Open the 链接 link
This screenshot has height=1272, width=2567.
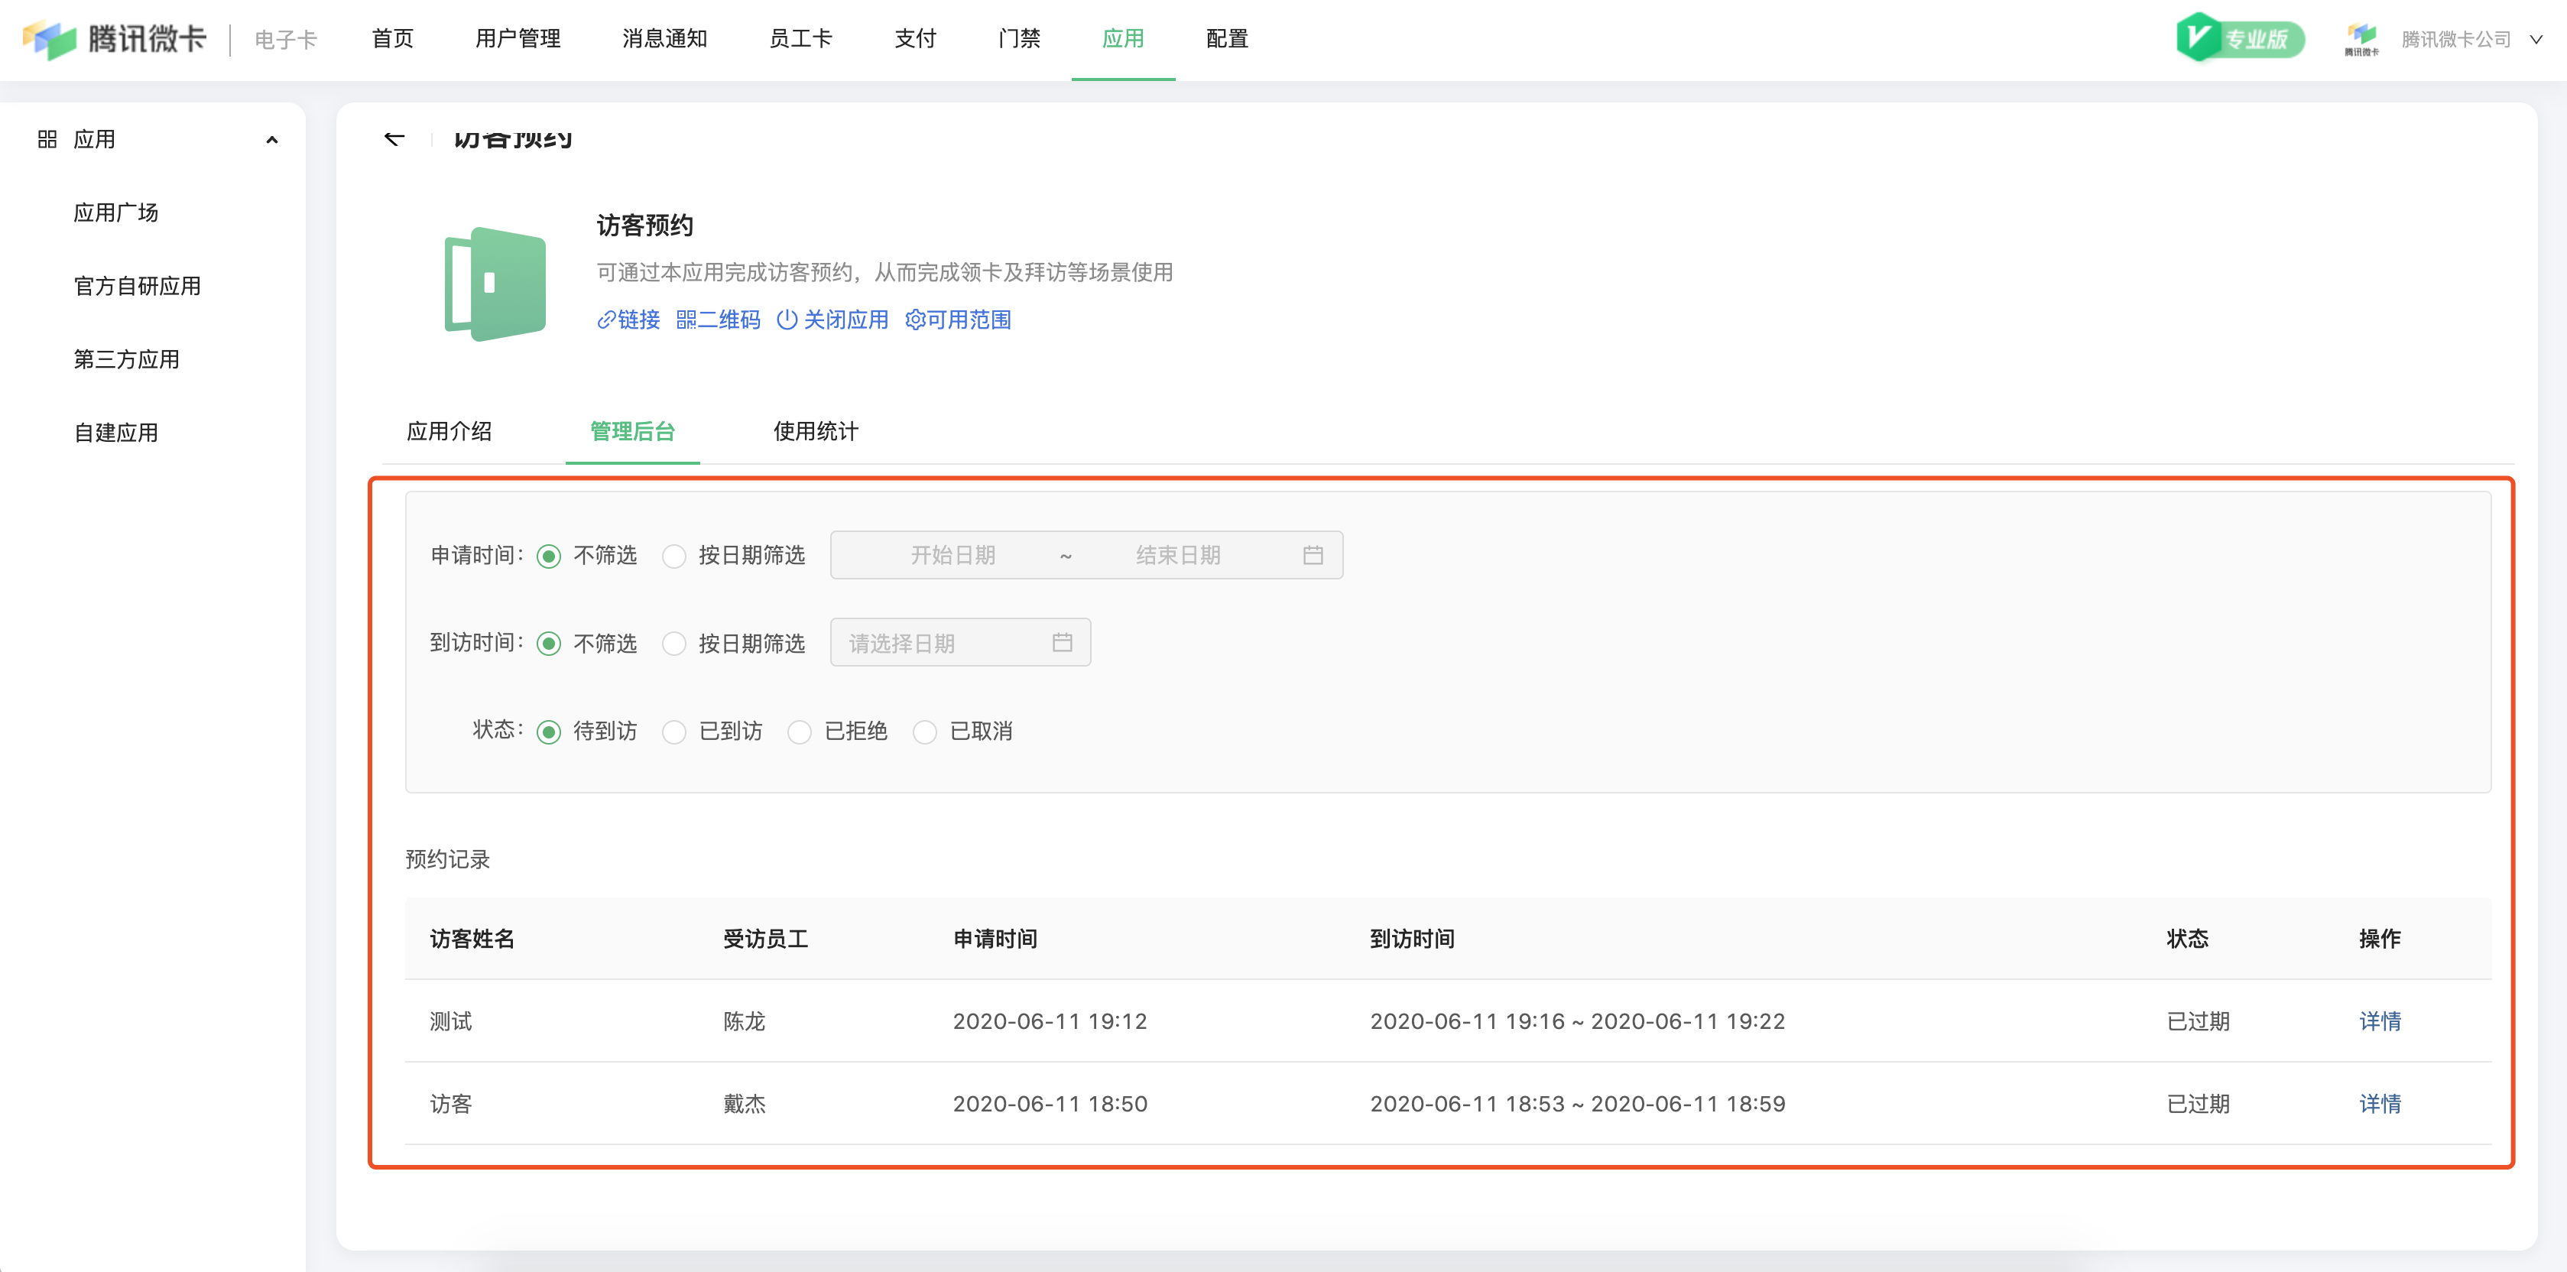pos(629,320)
